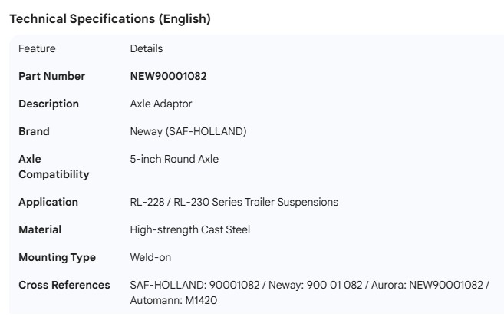Viewport: 504px width, 317px height.
Task: Select the Details column header
Action: [x=147, y=48]
